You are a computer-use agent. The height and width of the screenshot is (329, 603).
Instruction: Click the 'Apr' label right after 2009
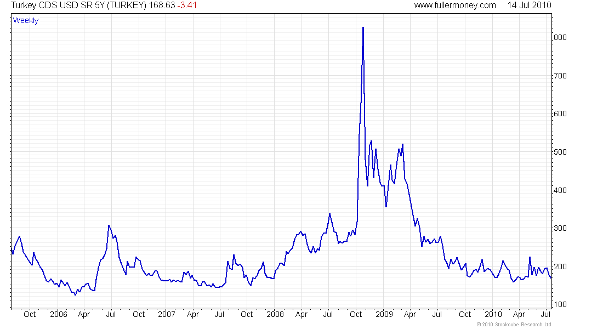coord(410,314)
